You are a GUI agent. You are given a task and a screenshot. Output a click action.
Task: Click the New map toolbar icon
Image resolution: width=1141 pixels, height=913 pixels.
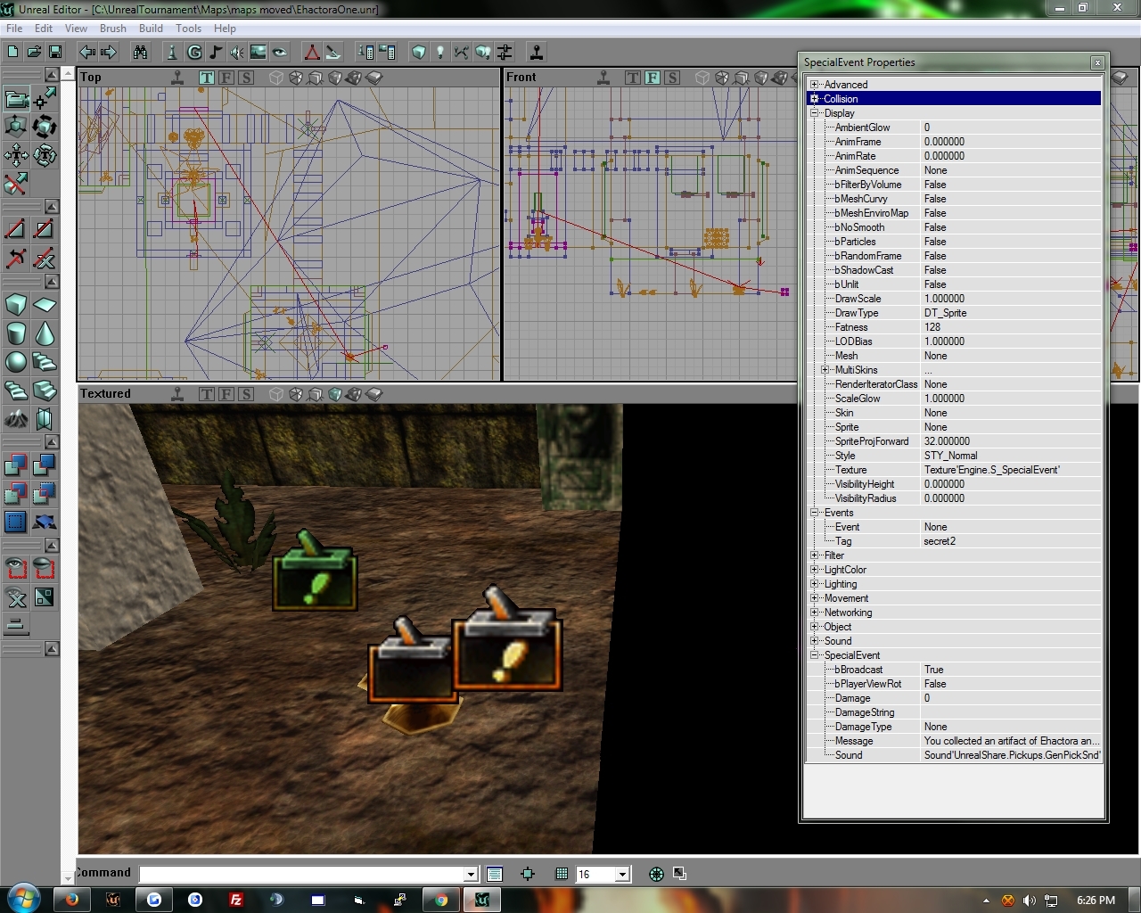click(13, 52)
